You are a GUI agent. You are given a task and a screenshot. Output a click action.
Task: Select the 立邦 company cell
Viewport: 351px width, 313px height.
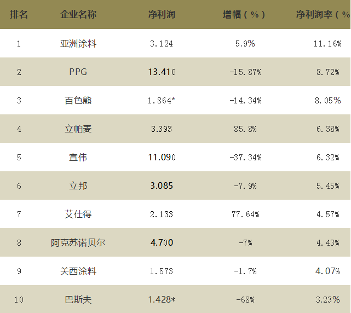[x=78, y=186]
